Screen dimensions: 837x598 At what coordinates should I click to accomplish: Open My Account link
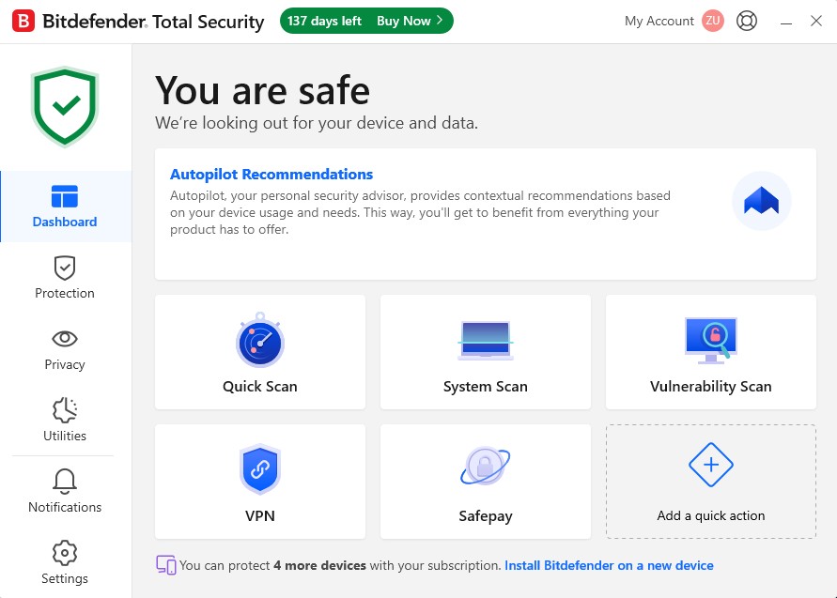[659, 21]
